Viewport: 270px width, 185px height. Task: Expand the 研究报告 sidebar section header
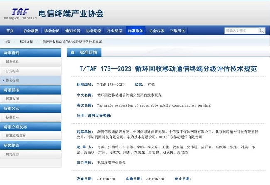tap(12, 145)
